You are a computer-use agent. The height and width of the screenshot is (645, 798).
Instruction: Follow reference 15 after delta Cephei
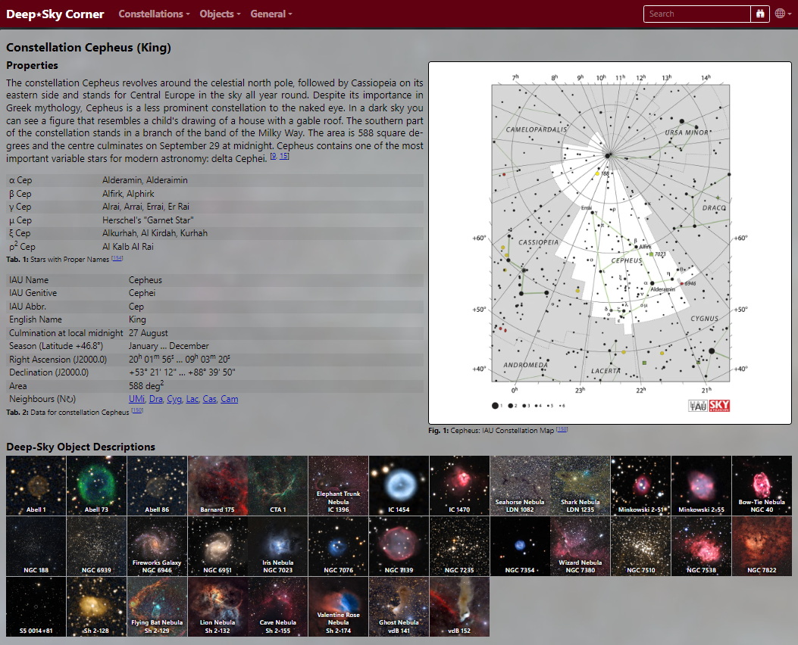[284, 156]
